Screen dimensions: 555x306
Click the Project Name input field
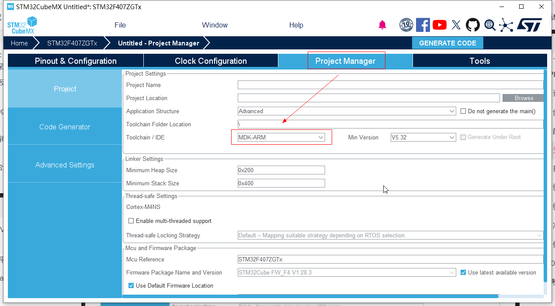[391, 85]
